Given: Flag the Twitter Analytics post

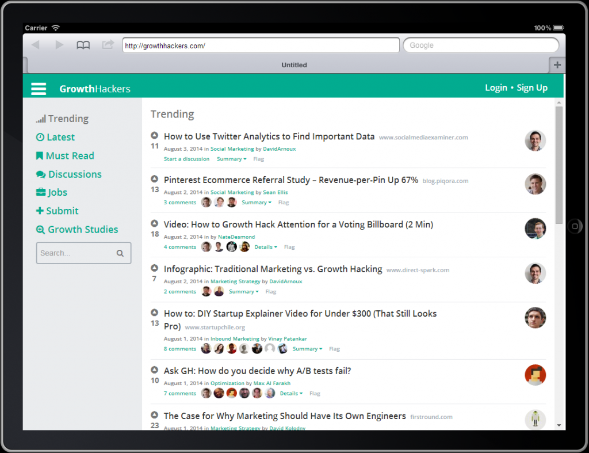Looking at the screenshot, I should [x=258, y=159].
